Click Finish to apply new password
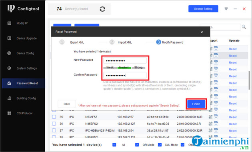 196,104
